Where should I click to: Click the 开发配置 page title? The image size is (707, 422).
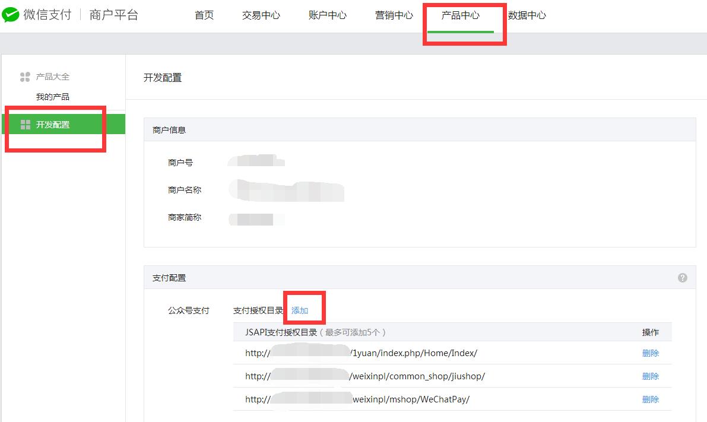click(162, 78)
